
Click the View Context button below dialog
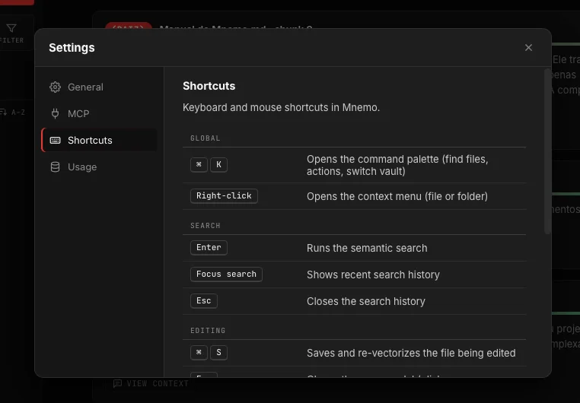[151, 383]
